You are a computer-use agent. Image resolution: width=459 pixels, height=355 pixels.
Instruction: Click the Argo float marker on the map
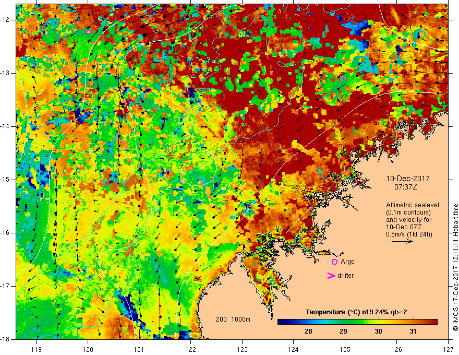coord(88,32)
